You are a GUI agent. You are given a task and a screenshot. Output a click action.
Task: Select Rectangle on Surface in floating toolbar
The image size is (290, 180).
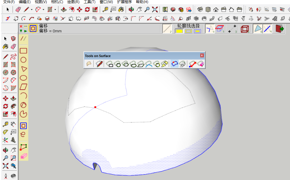pos(110,64)
